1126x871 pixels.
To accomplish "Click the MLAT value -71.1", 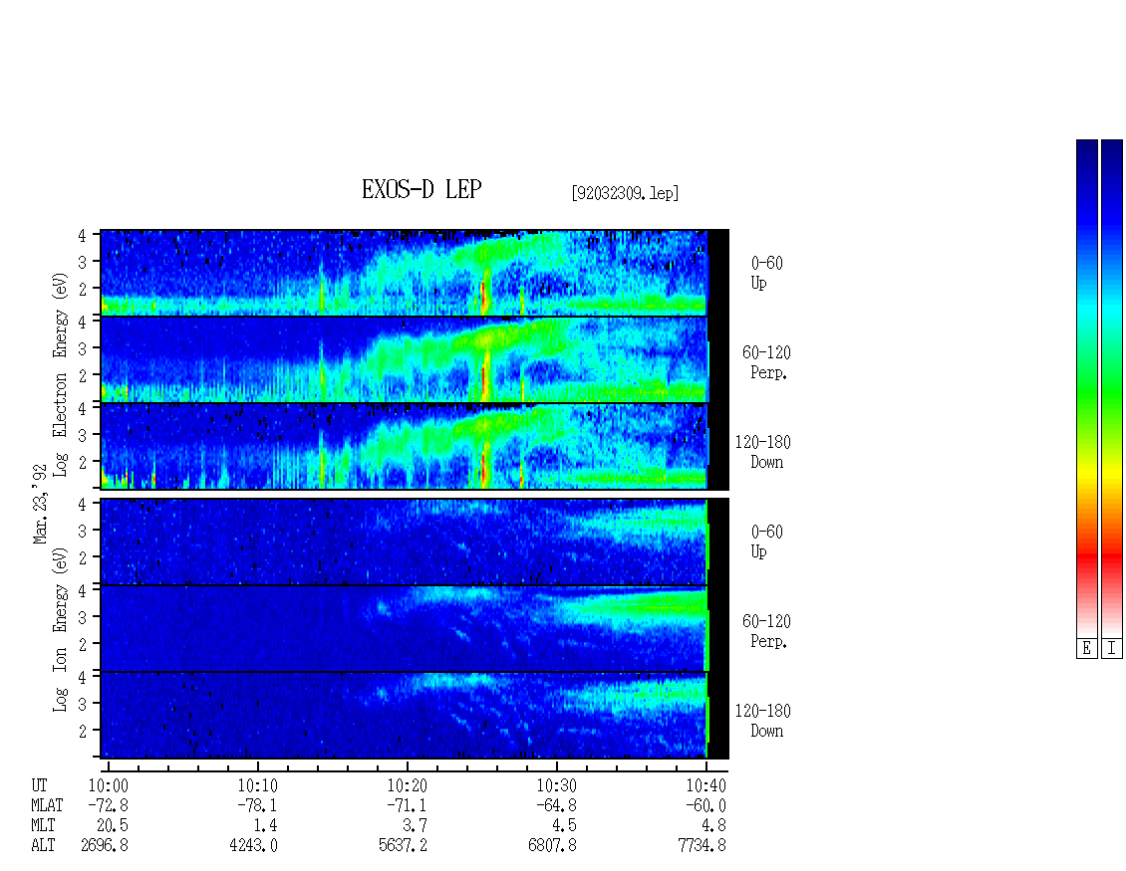I will click(407, 805).
